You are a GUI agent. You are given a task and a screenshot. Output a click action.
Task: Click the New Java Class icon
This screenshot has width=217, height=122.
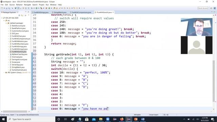pos(49,8)
